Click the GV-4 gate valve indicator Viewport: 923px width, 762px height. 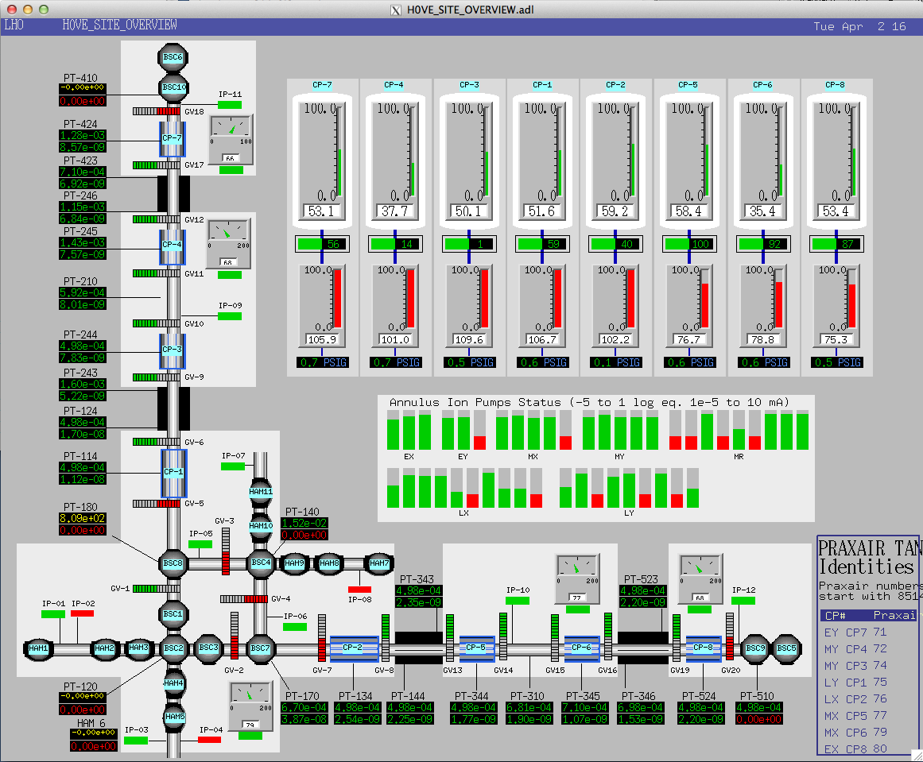(x=244, y=599)
